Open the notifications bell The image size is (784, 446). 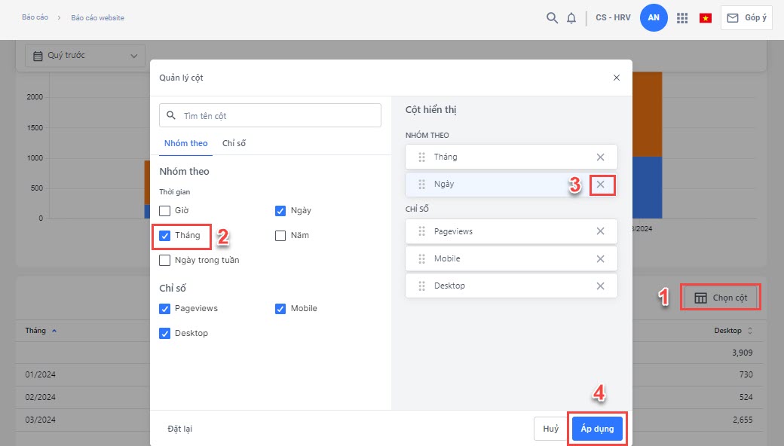pyautogui.click(x=571, y=18)
